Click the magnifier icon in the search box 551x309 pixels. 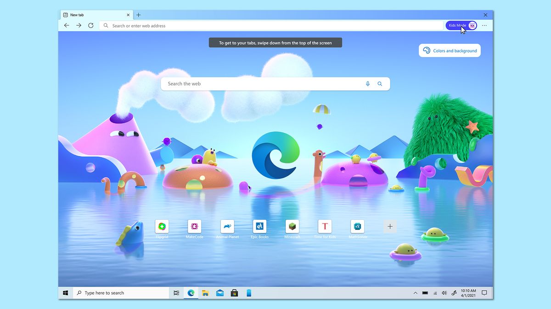pyautogui.click(x=380, y=83)
